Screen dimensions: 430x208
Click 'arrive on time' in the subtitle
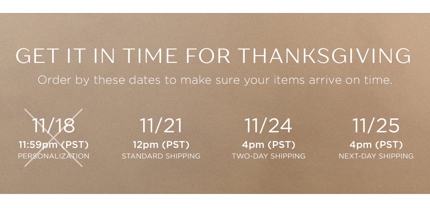(x=350, y=80)
